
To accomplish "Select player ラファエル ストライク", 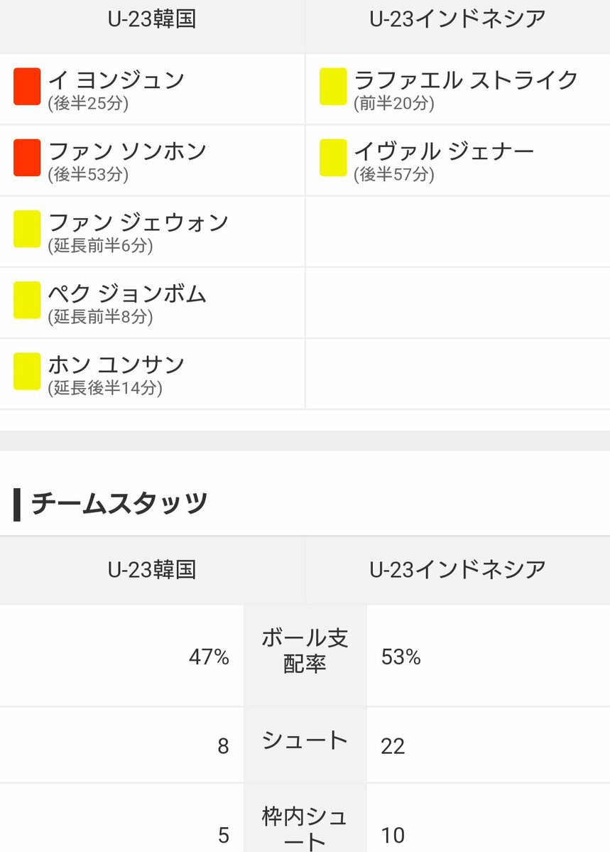I will pos(466,80).
